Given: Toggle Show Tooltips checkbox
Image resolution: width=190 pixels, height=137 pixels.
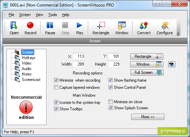Looking at the screenshot, I should click(x=56, y=109).
